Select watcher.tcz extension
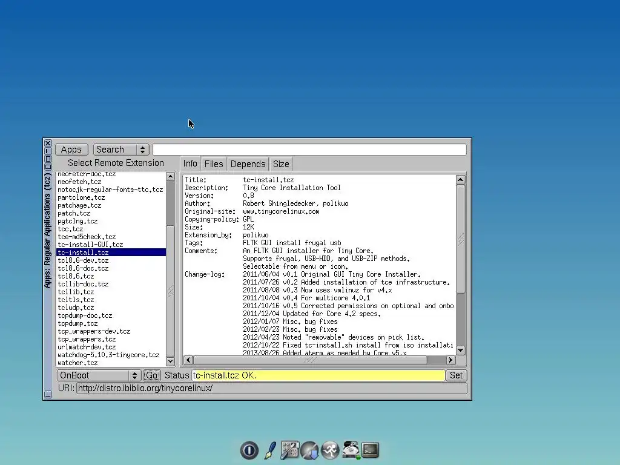The width and height of the screenshot is (620, 465). pyautogui.click(x=111, y=363)
